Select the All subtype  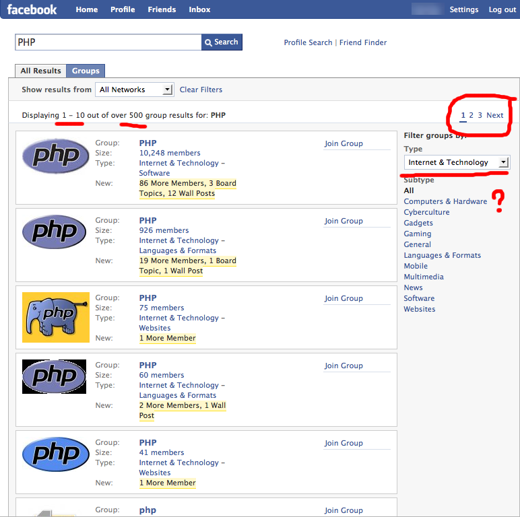[x=409, y=191]
